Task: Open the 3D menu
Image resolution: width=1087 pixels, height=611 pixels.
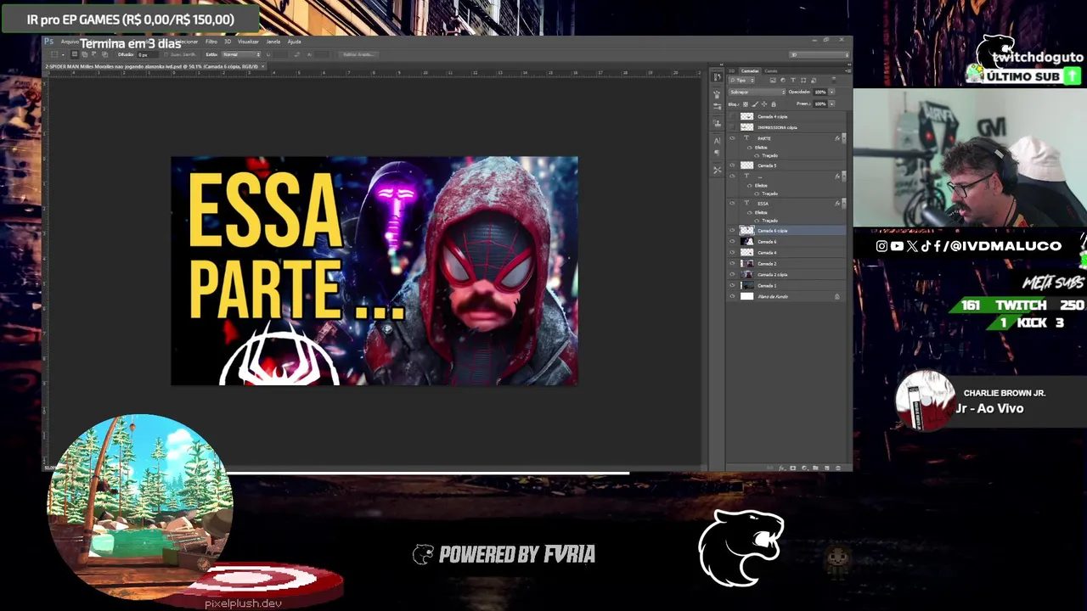Action: coord(228,41)
